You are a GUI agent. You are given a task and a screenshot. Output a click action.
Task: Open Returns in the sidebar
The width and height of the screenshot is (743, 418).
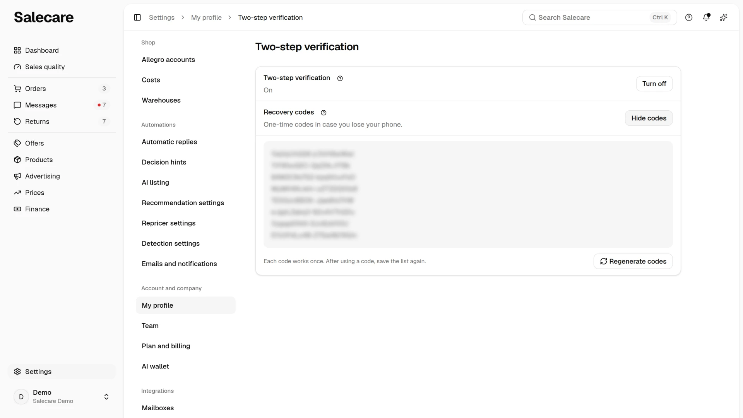click(62, 122)
